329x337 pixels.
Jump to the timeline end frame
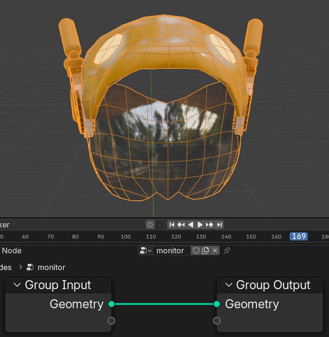click(x=219, y=225)
